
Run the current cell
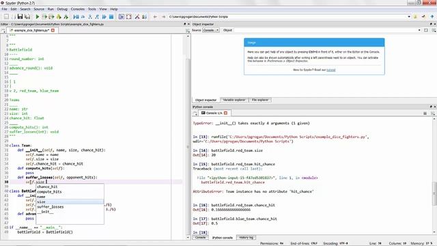pyautogui.click(x=44, y=16)
